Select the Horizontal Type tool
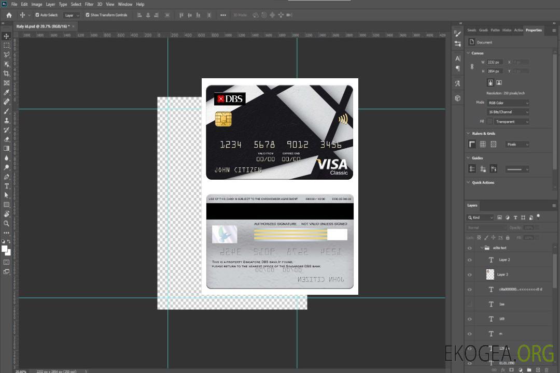 (x=6, y=186)
